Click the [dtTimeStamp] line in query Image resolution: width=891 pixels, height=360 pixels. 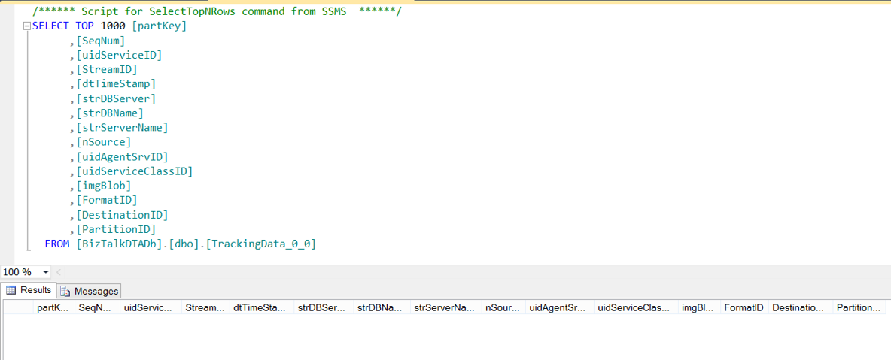115,85
